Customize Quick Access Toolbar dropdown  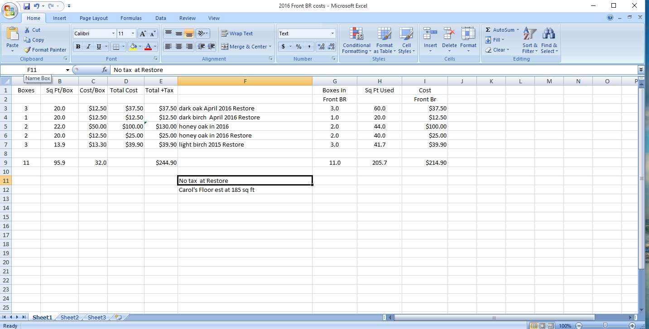click(69, 6)
